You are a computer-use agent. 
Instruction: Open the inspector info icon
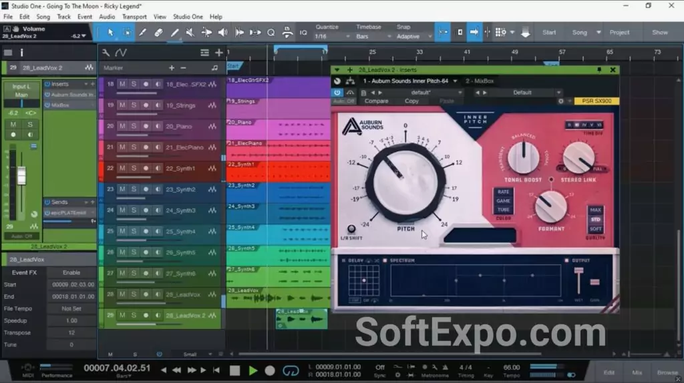21,53
